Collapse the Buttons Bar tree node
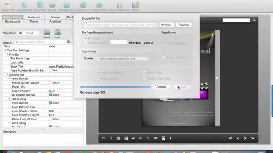 pyautogui.click(x=7, y=74)
